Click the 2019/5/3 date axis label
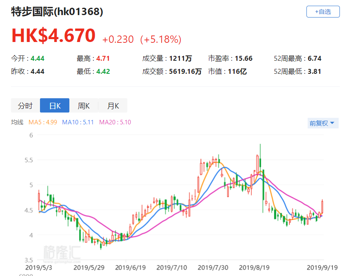This screenshot has width=346, height=276. click(39, 267)
